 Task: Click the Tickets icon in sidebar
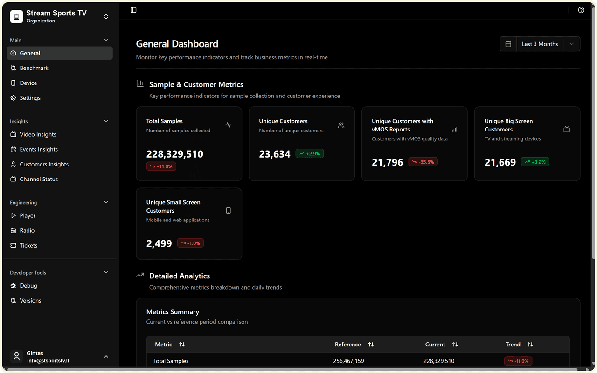(14, 245)
